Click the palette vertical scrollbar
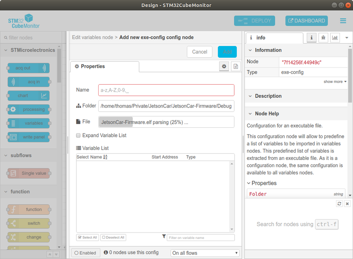The height and width of the screenshot is (259, 353). click(x=59, y=65)
